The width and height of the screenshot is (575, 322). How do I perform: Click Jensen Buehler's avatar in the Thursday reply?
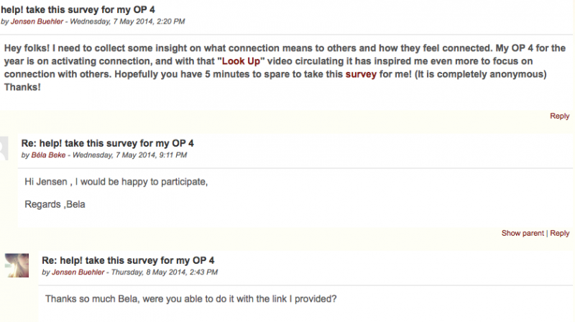click(17, 265)
